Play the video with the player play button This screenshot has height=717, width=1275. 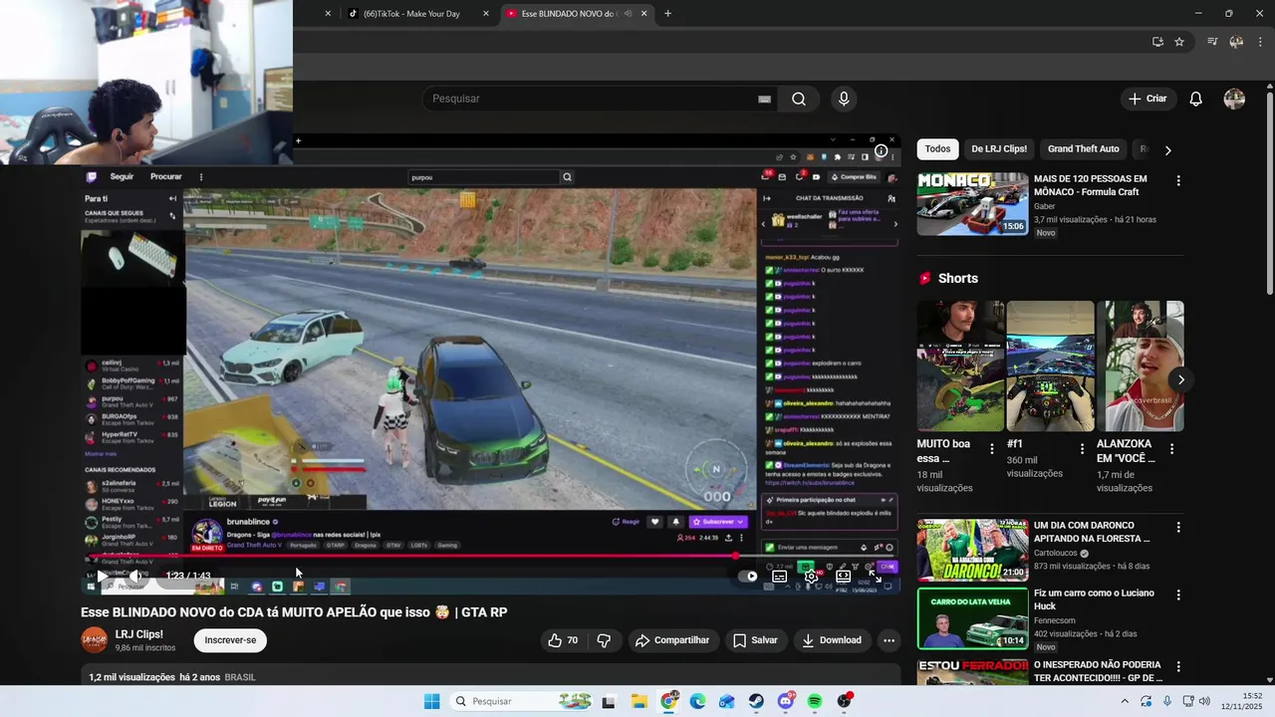(x=103, y=576)
